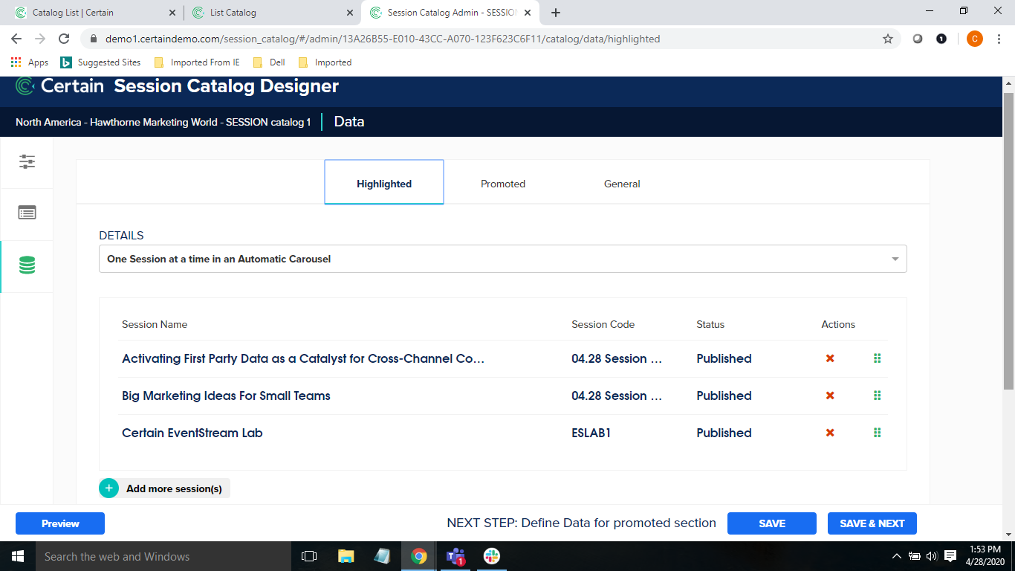Open File Explorer from the taskbar
This screenshot has width=1015, height=571.
(x=346, y=556)
